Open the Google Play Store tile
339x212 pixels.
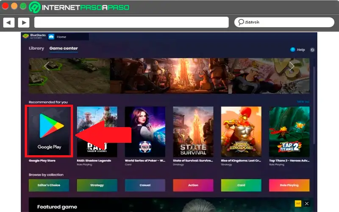49,131
